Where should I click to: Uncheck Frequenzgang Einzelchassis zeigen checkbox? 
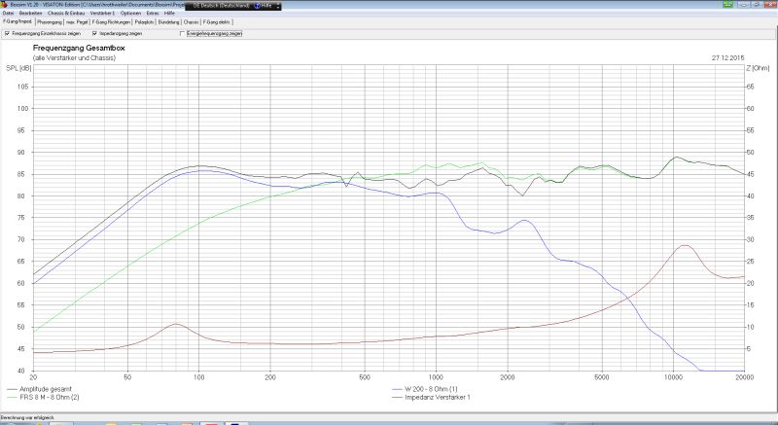click(x=8, y=33)
